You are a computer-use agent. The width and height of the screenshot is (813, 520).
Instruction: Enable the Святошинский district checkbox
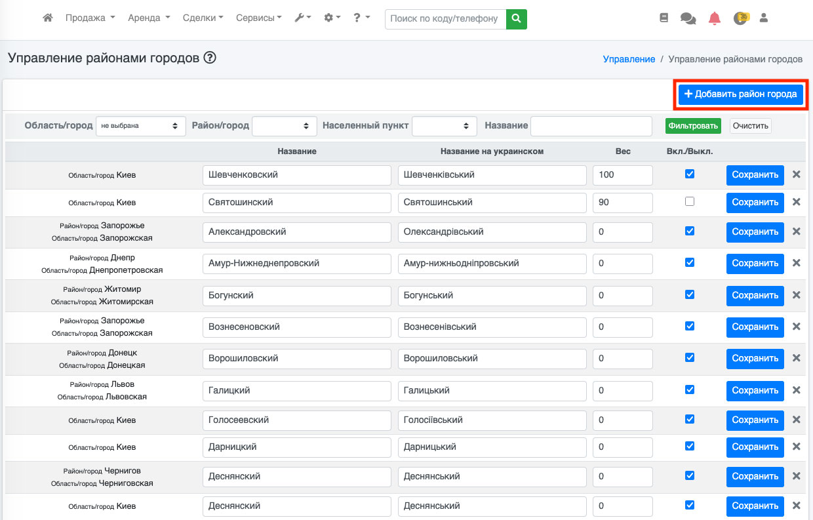click(x=689, y=202)
